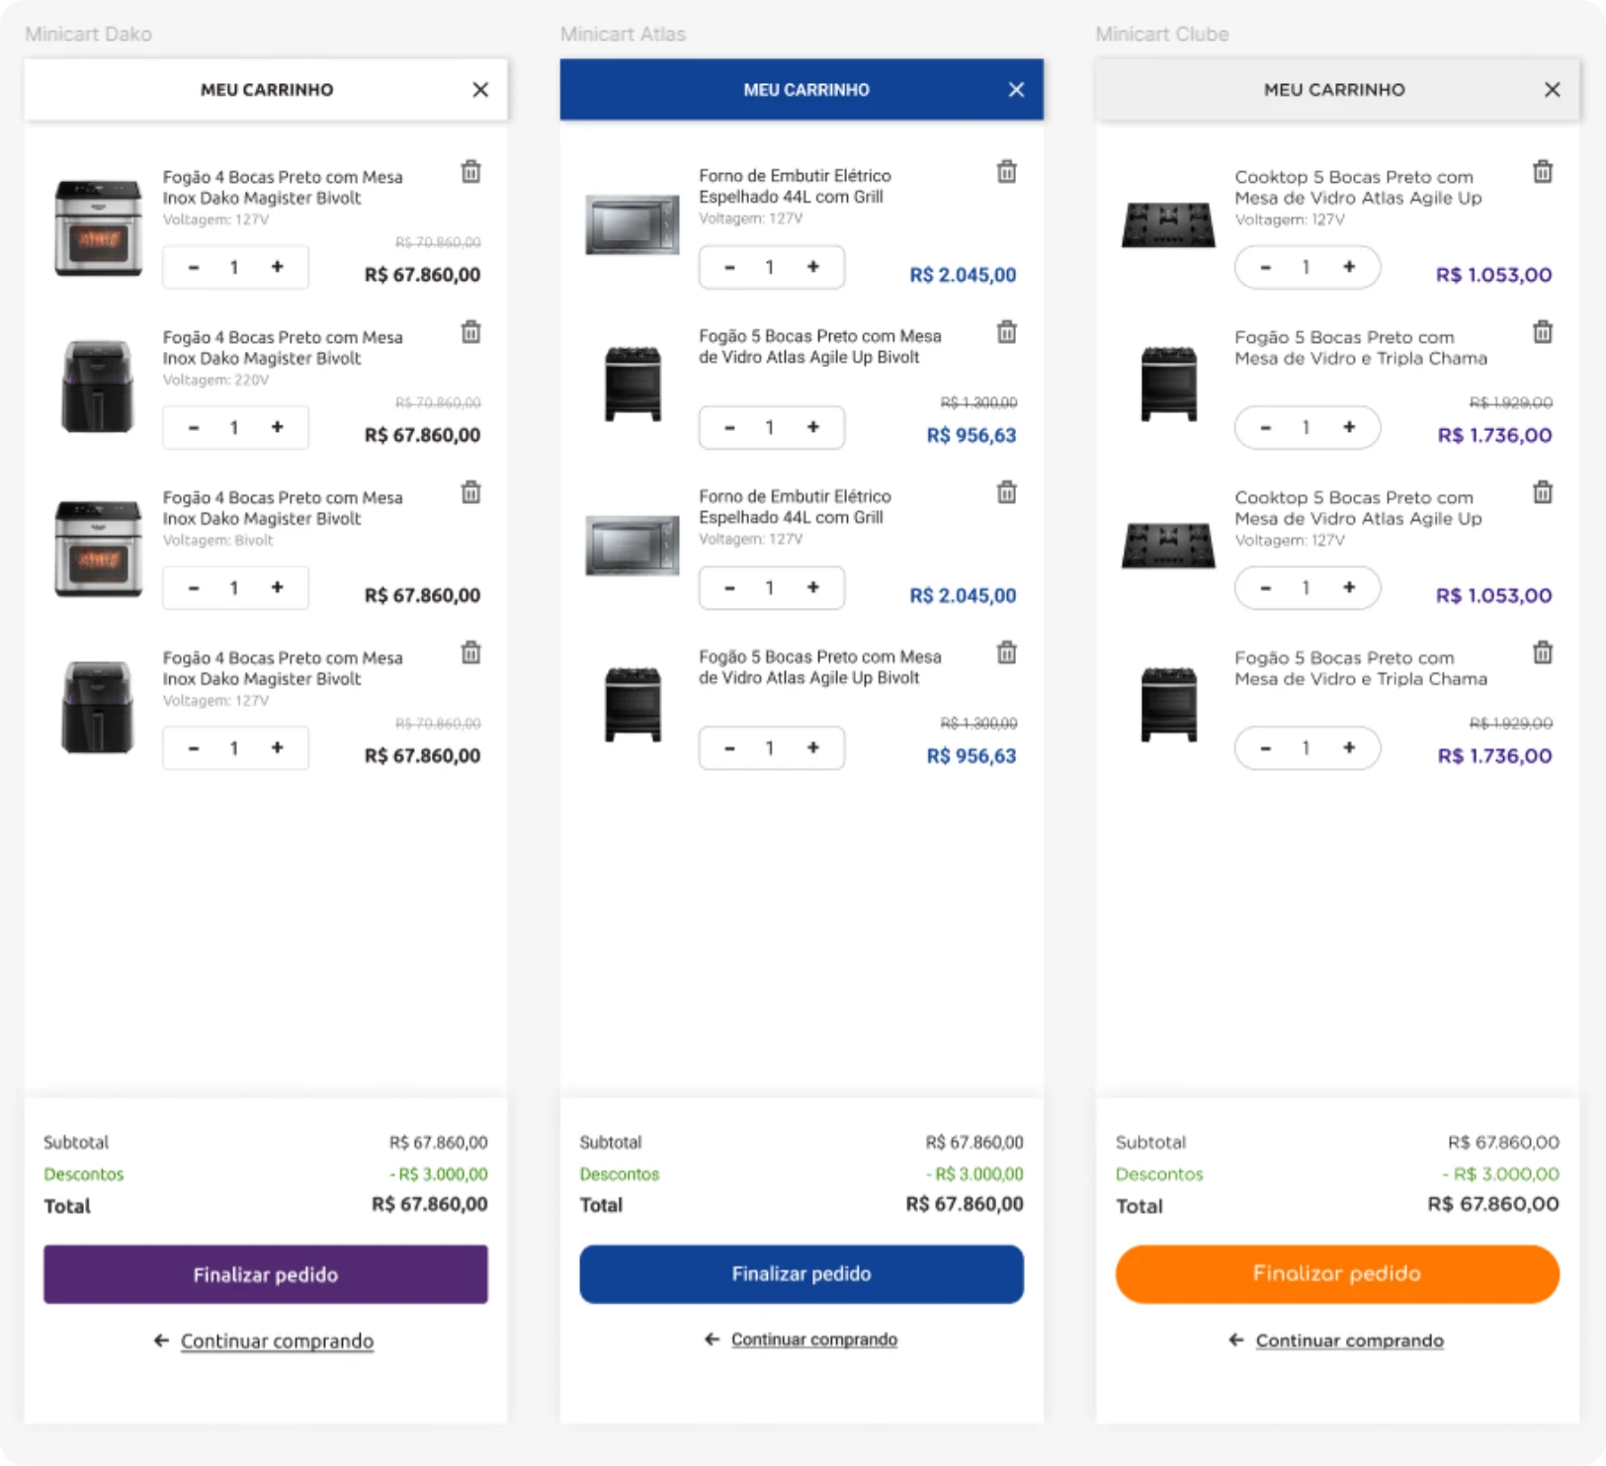Open first cooktop thumbnail in Clube cart
Screen dimensions: 1606x1466
click(x=1168, y=224)
